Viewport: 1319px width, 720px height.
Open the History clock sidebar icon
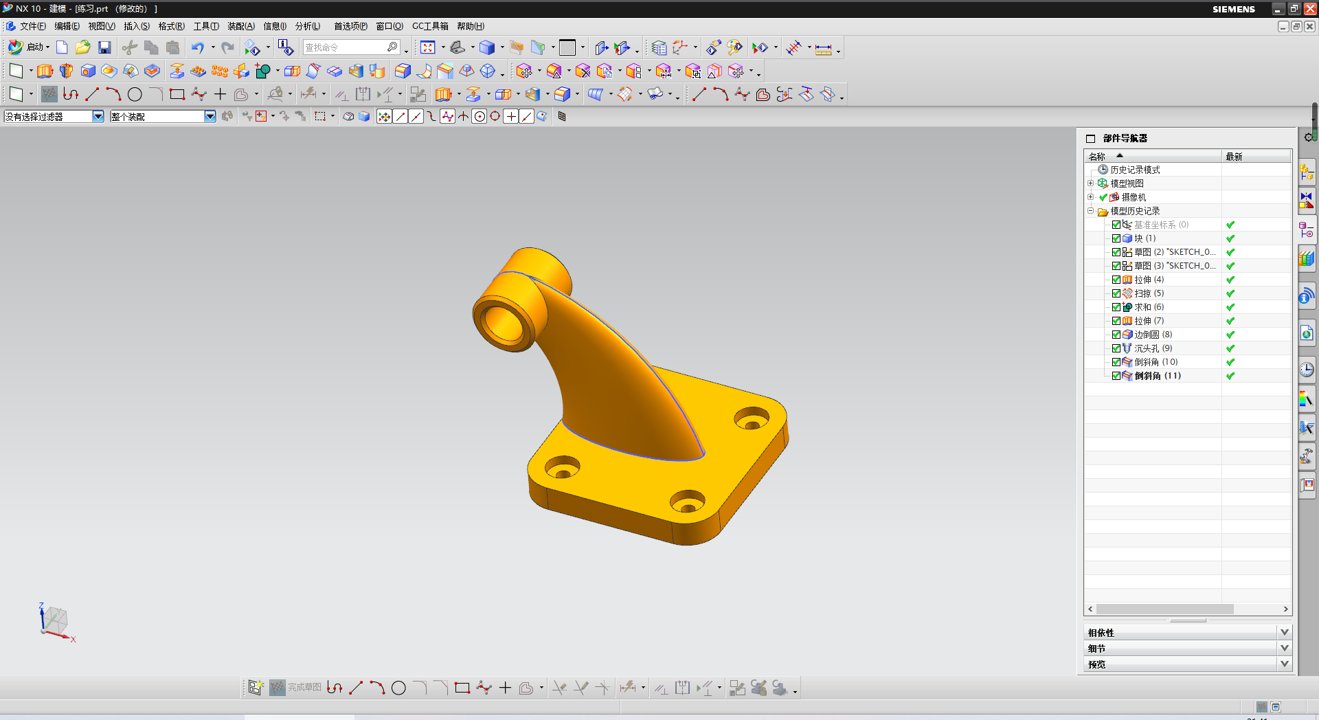click(x=1307, y=370)
